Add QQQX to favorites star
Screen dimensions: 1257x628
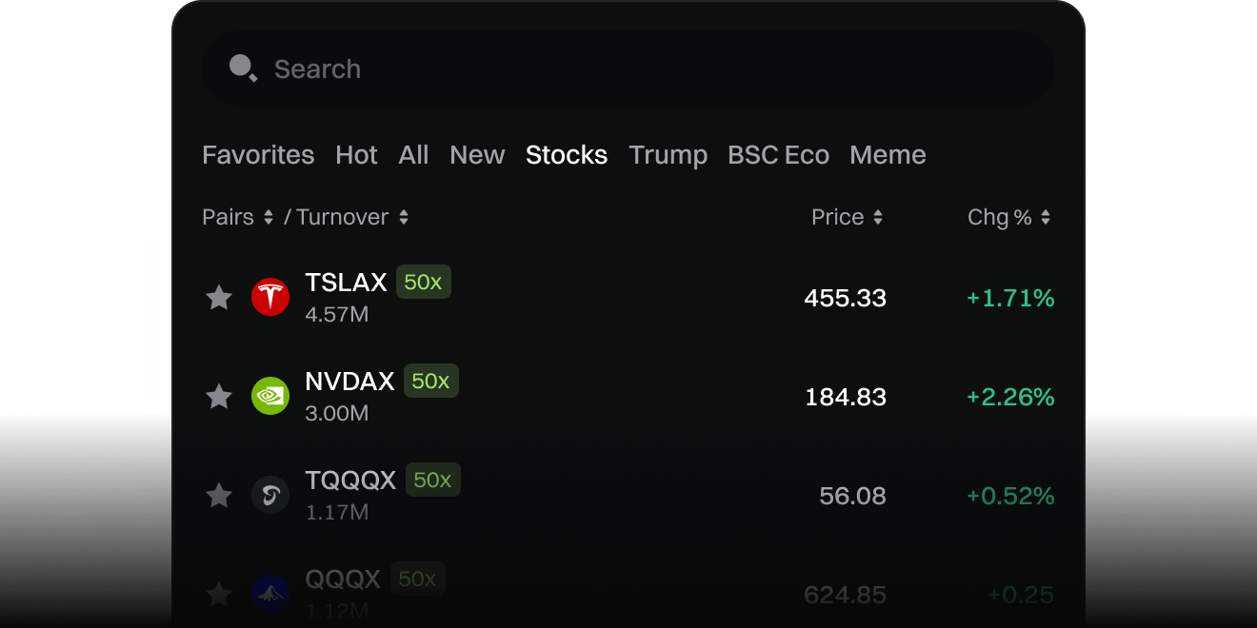[219, 595]
